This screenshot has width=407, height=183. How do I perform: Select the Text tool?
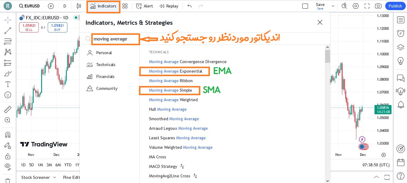tap(8, 84)
